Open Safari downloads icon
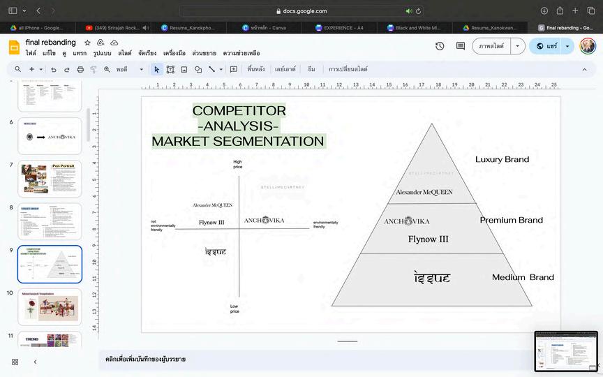 (544, 10)
